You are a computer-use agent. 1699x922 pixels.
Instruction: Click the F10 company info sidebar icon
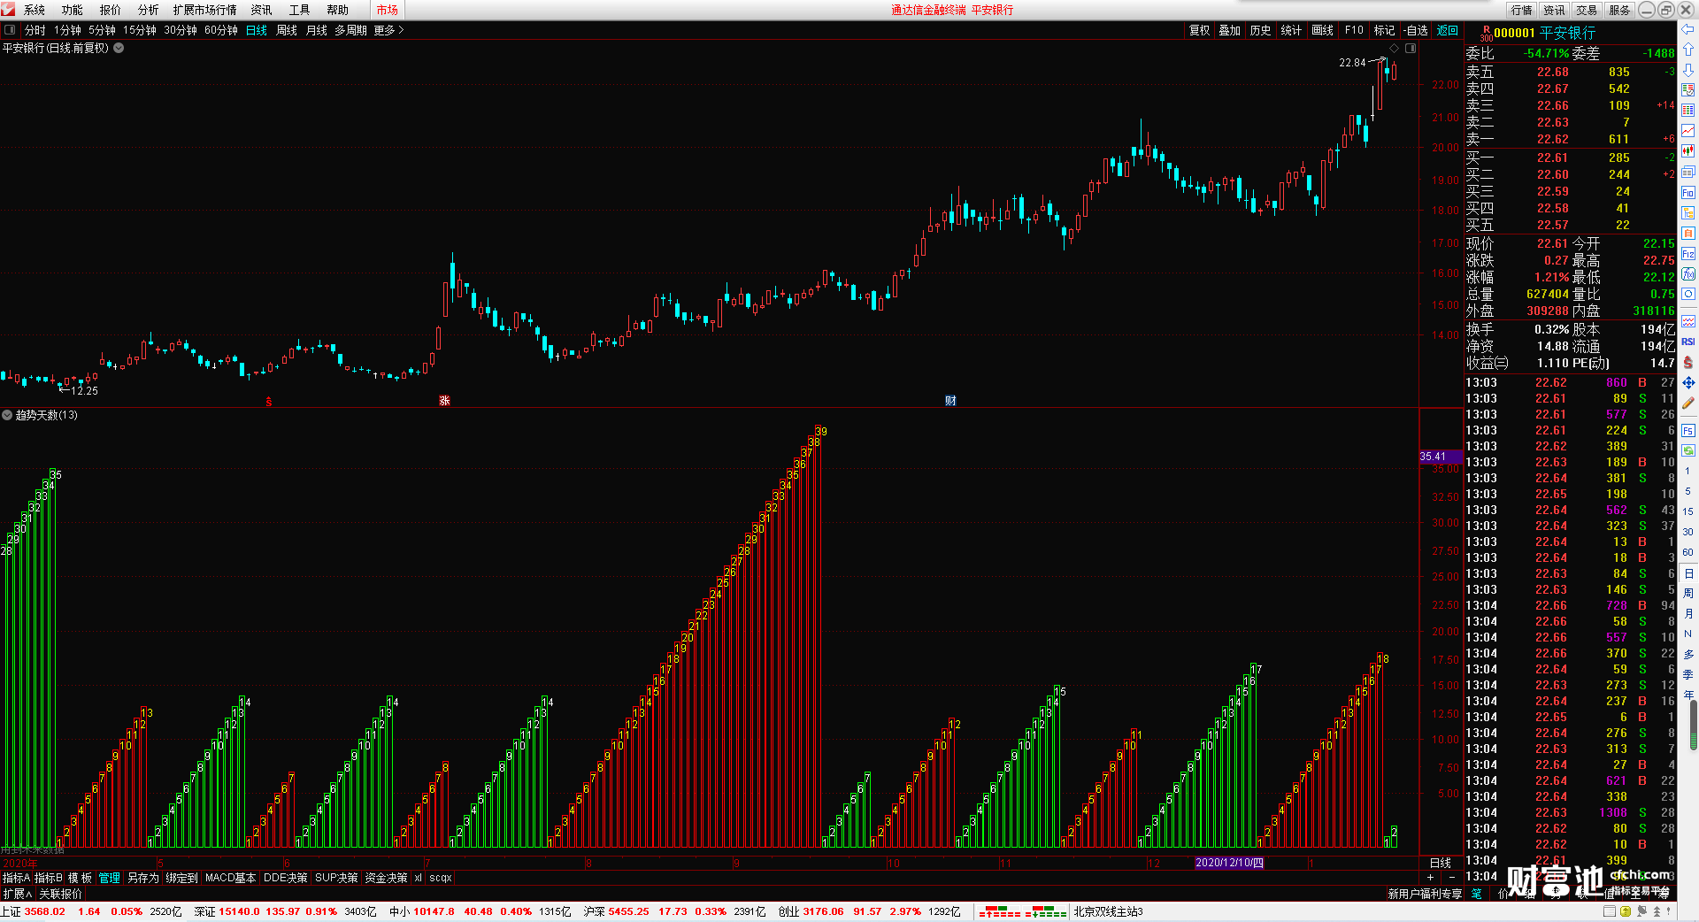point(1688,192)
